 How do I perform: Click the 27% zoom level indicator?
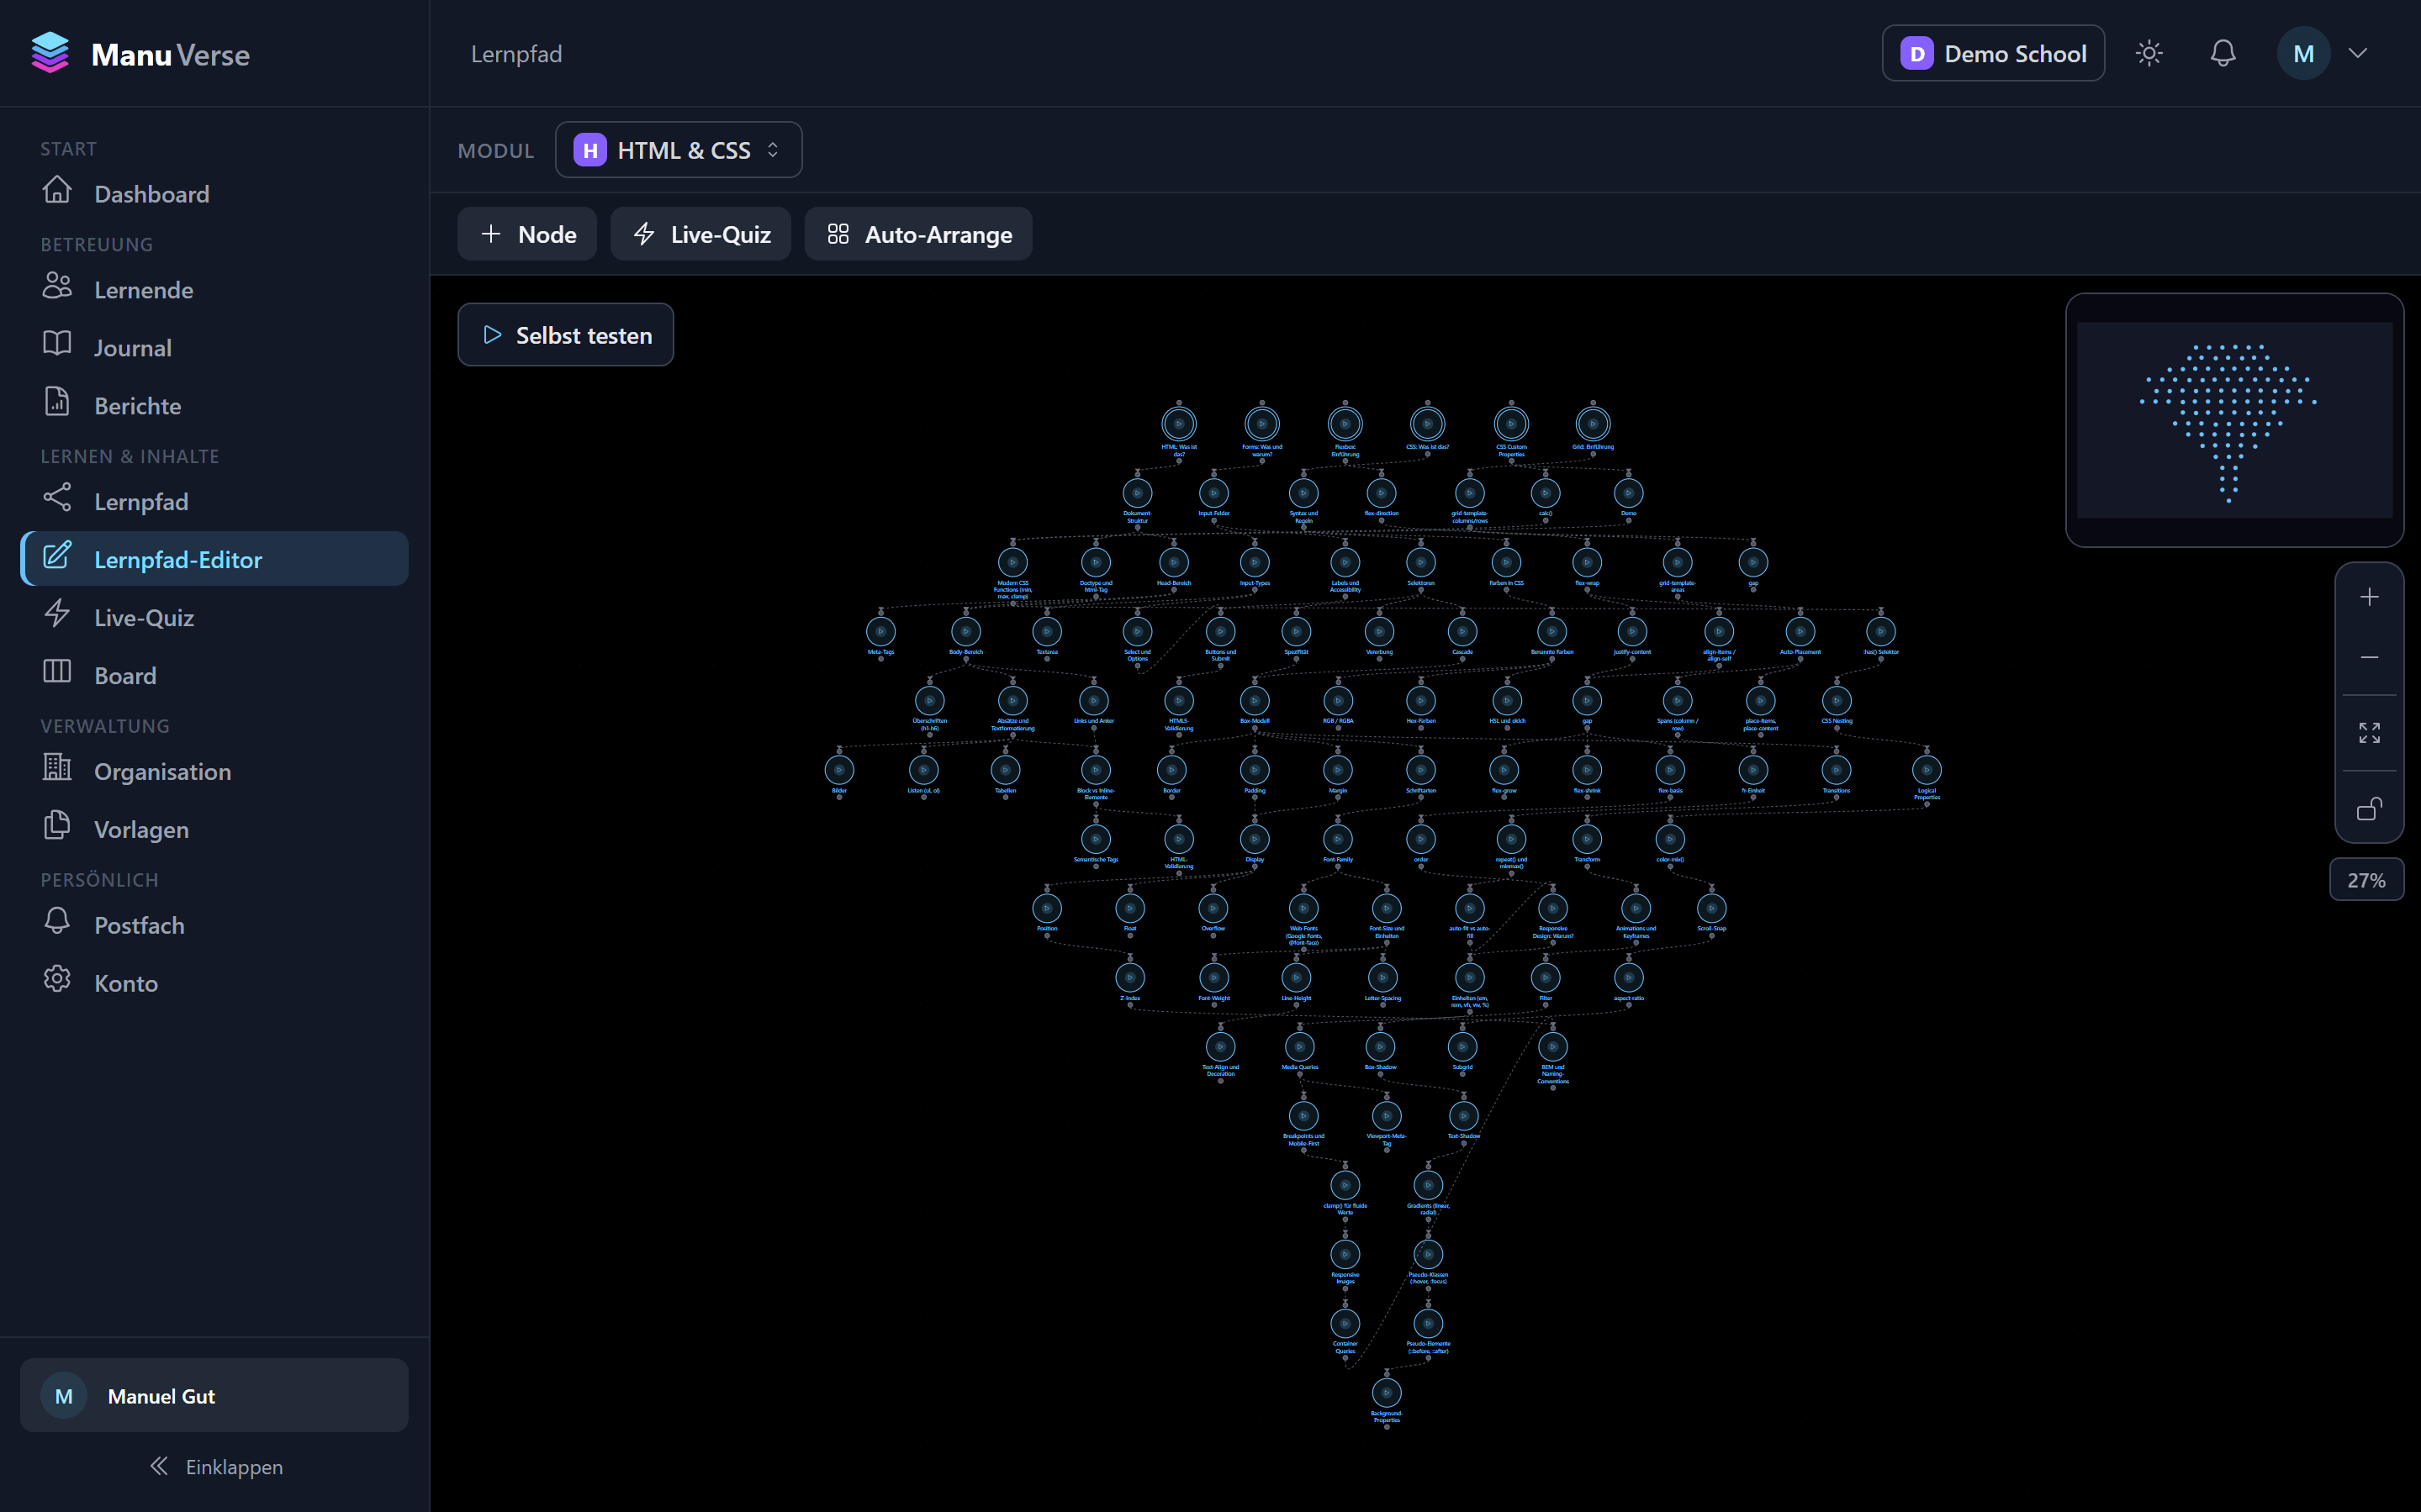(2366, 880)
